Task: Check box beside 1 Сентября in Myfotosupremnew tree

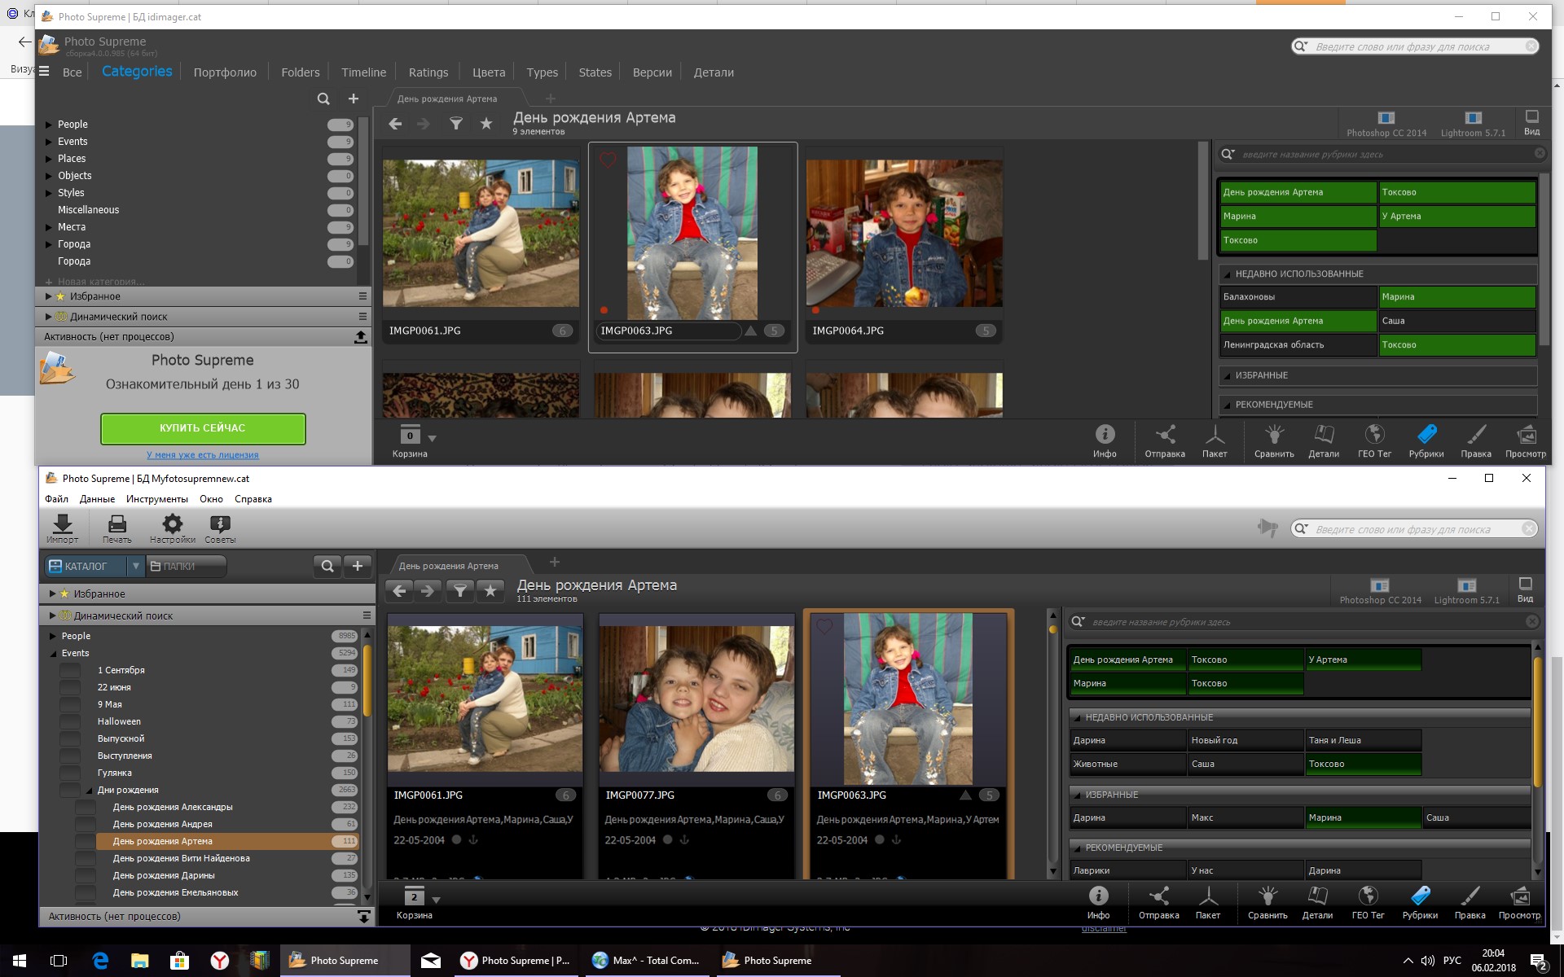Action: (x=70, y=670)
